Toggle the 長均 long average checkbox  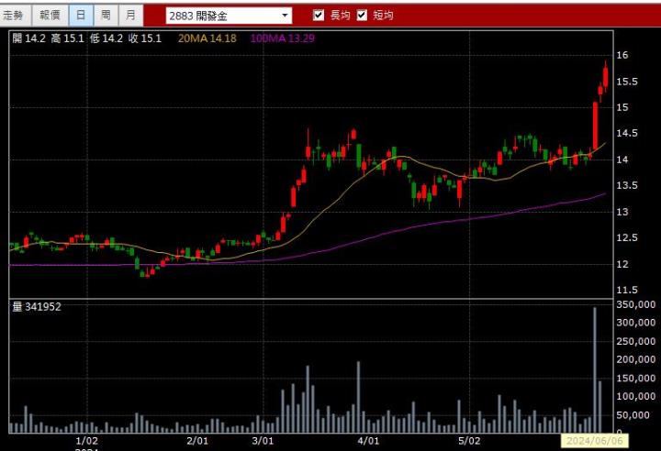click(319, 16)
